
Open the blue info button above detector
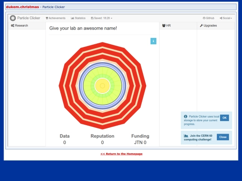pos(153,41)
